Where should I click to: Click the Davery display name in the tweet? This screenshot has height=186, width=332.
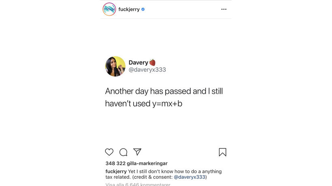point(138,63)
